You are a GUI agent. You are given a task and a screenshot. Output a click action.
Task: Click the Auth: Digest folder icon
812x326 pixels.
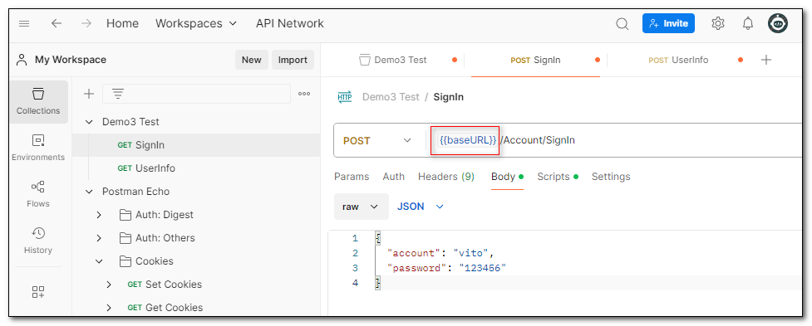pyautogui.click(x=125, y=214)
